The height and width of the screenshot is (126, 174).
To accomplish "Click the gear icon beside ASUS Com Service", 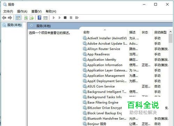I will [85, 86].
